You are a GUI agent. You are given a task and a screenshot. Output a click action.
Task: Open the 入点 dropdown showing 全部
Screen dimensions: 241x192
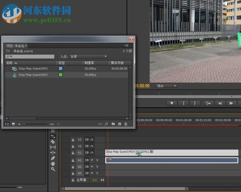pos(88,56)
